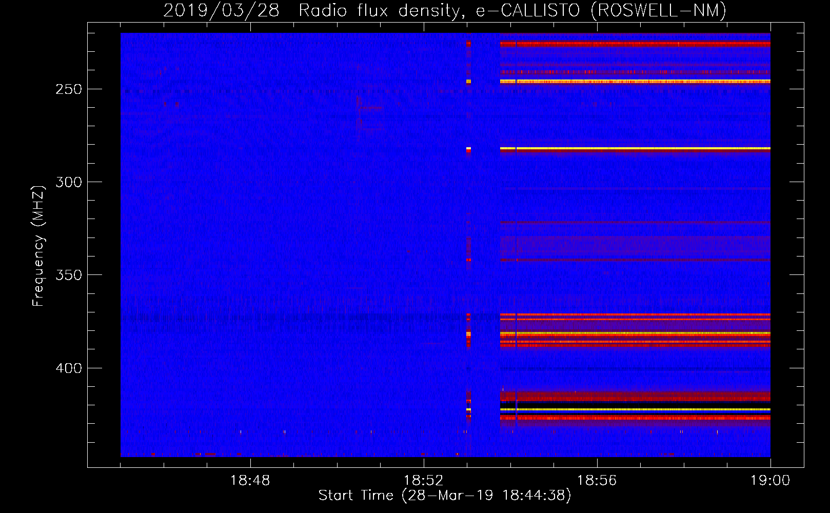Click the 350 frequency tick label

[x=69, y=275]
